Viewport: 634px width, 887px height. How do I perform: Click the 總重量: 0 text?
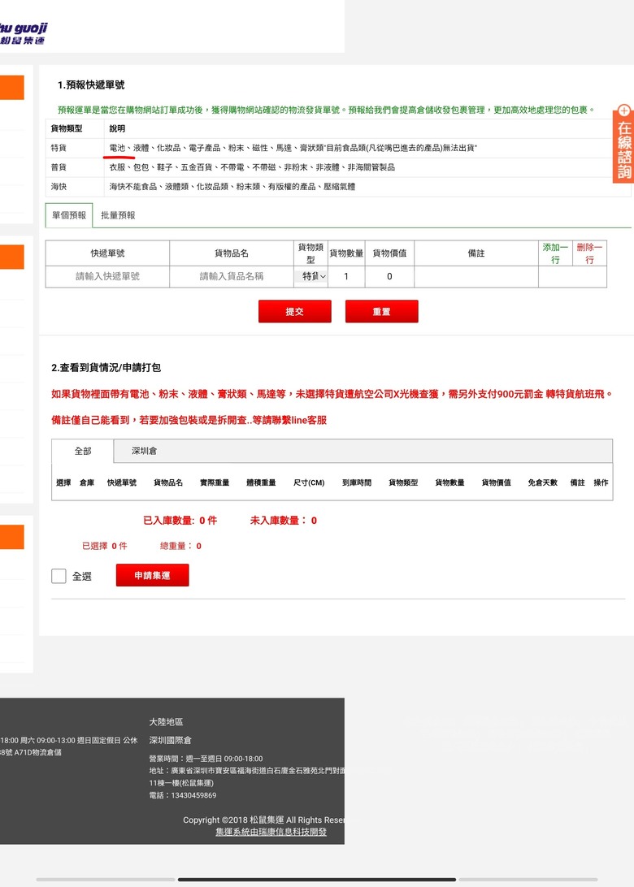[x=180, y=546]
